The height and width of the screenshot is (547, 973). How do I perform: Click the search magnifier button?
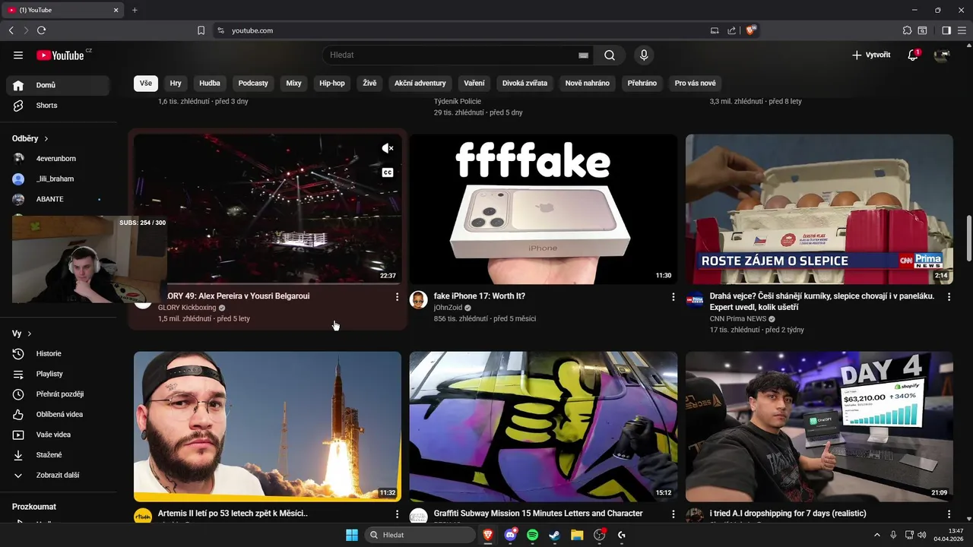610,55
